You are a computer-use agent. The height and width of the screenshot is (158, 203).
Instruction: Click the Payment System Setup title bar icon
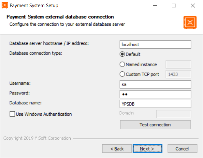click(5, 6)
